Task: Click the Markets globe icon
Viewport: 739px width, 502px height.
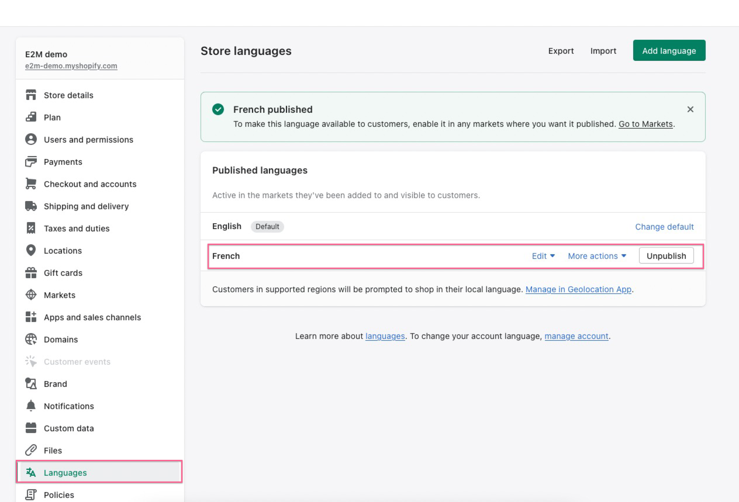Action: [31, 295]
